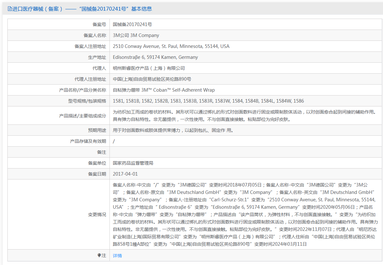
Task: Click the product name 自粘弹力绷带 3M Coban Self-Adherent Wrap
Action: point(164,90)
